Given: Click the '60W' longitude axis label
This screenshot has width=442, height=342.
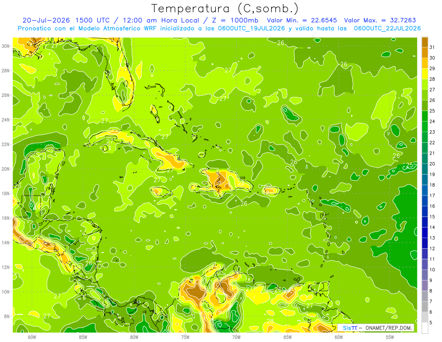Looking at the screenshot, I should click(x=339, y=337).
